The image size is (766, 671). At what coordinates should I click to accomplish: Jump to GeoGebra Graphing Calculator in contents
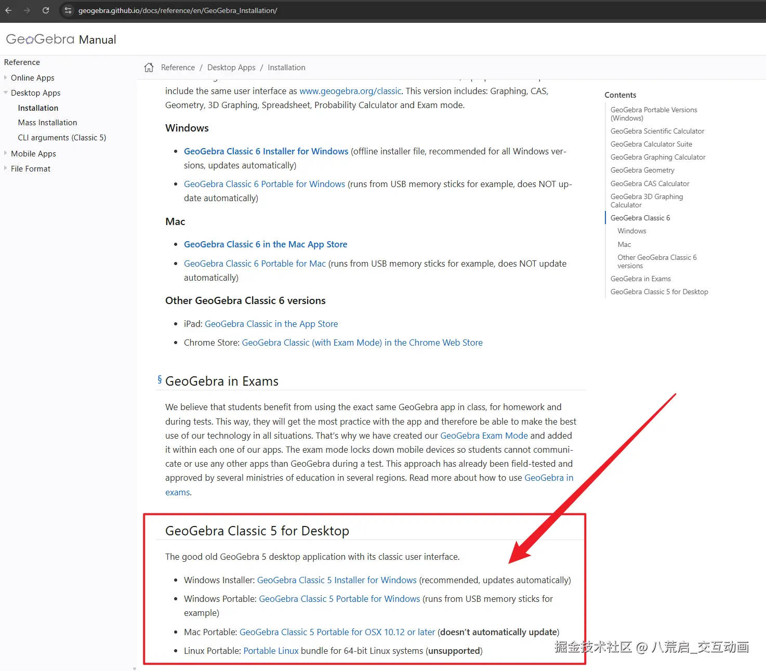click(658, 157)
